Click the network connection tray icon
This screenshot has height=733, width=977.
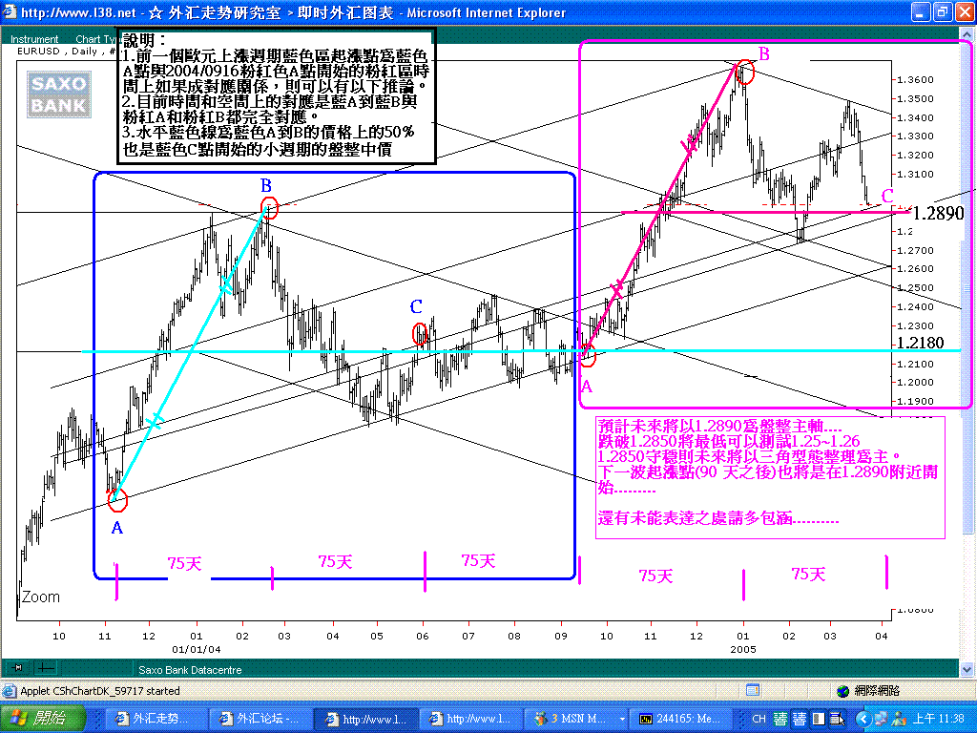[x=881, y=719]
